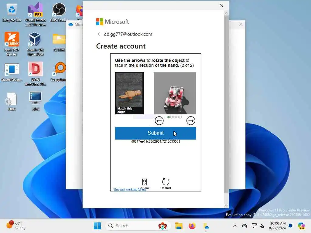The height and width of the screenshot is (233, 311).
Task: Select the AI LLM folder icon
Action: tap(59, 42)
